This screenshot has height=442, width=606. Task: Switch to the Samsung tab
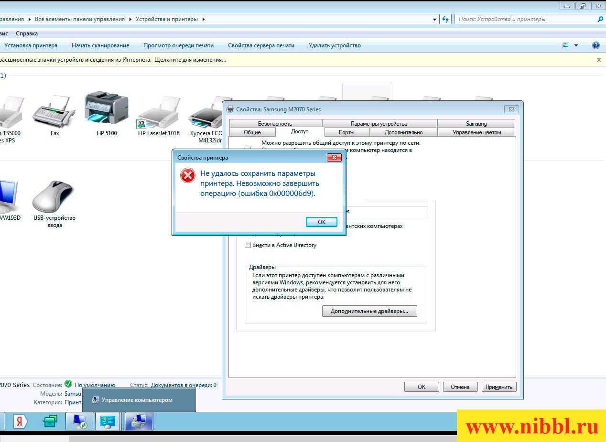(476, 124)
